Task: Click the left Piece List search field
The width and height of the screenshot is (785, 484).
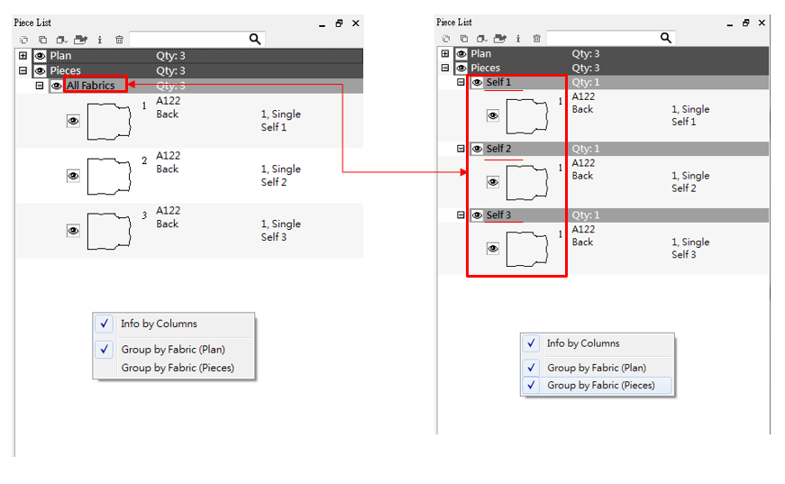Action: 187,39
